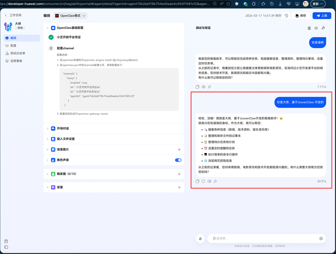Click the browser read aloud icon

point(222,4)
